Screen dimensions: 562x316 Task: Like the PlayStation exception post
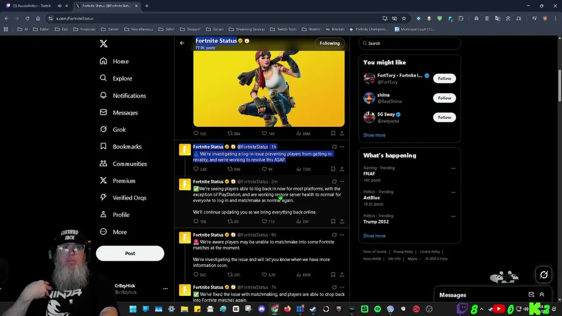click(264, 221)
